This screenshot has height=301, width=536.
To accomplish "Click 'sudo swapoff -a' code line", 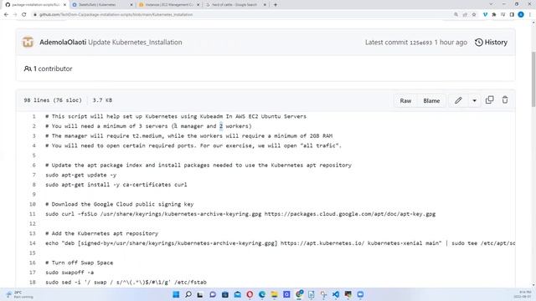I will pyautogui.click(x=70, y=273).
